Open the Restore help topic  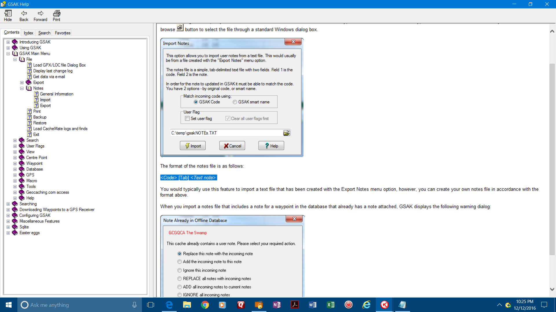(x=40, y=123)
